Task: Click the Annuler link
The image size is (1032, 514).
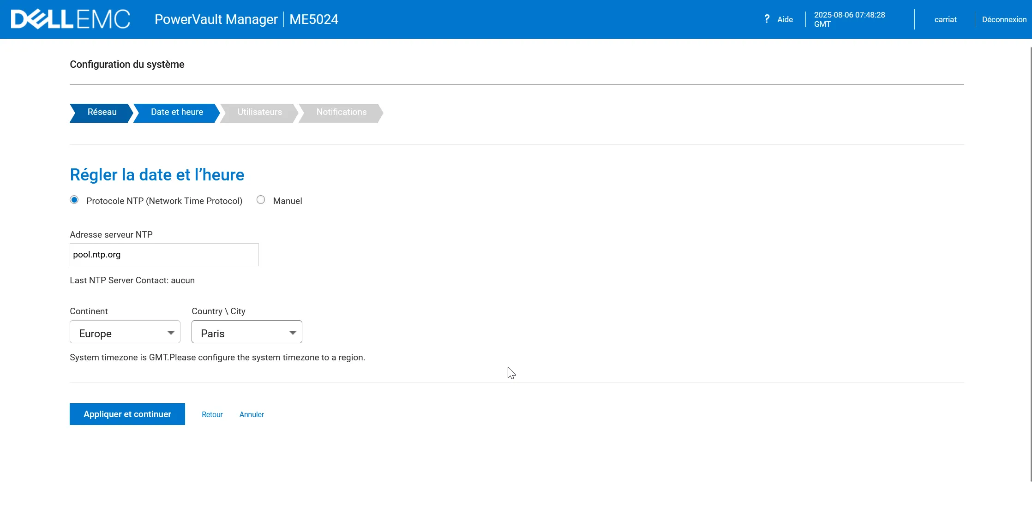Action: pyautogui.click(x=252, y=414)
